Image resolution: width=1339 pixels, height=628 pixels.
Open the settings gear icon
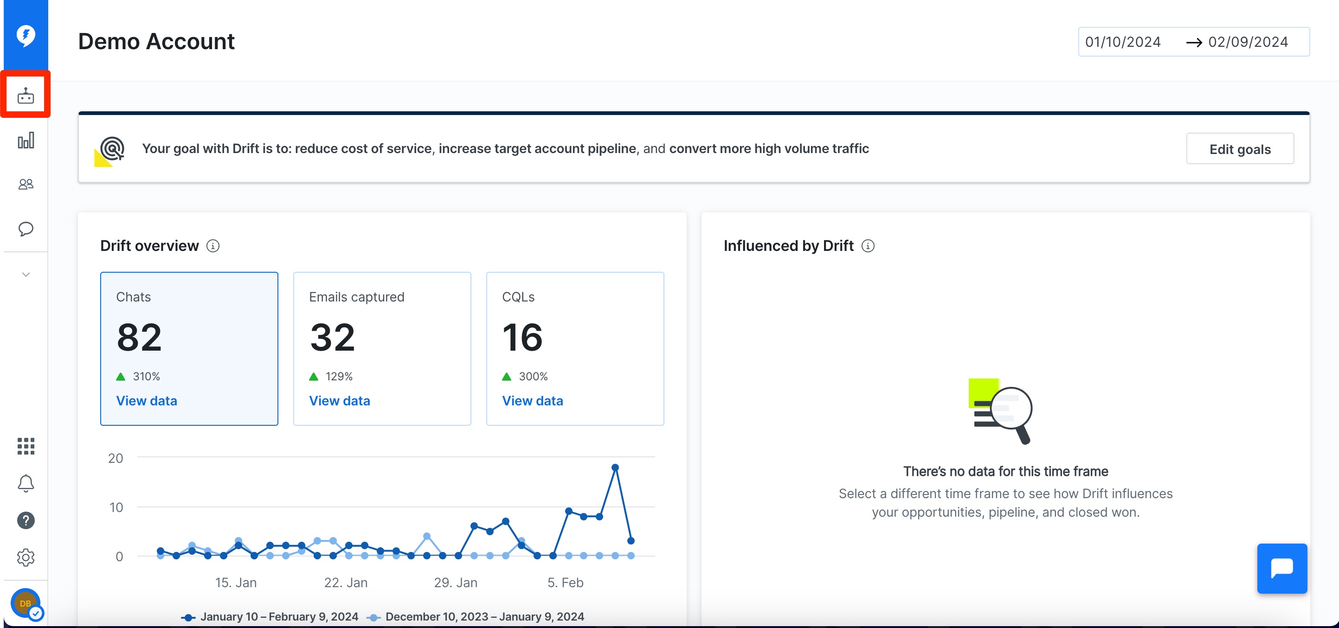pyautogui.click(x=26, y=558)
